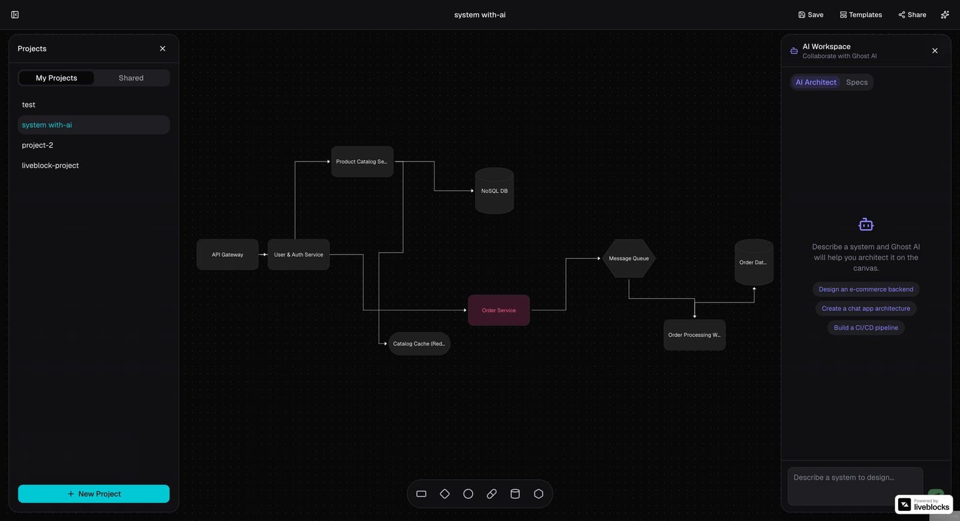Select the cylinder database shape tool
Image resolution: width=960 pixels, height=521 pixels.
[515, 494]
